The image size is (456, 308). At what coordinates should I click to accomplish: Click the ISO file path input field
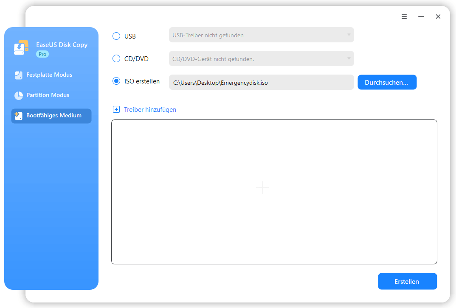261,83
